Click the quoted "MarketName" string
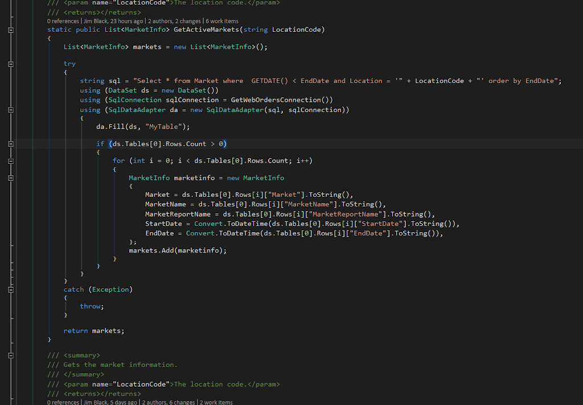The height and width of the screenshot is (405, 583). [x=309, y=204]
